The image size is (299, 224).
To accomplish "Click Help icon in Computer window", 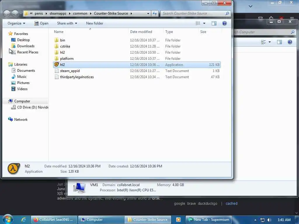I will (x=290, y=42).
